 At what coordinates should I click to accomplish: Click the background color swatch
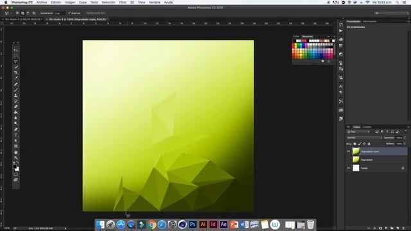pyautogui.click(x=17, y=169)
